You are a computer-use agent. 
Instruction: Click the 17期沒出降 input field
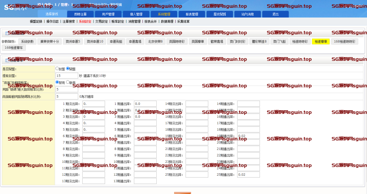pyautogui.click(x=197, y=123)
